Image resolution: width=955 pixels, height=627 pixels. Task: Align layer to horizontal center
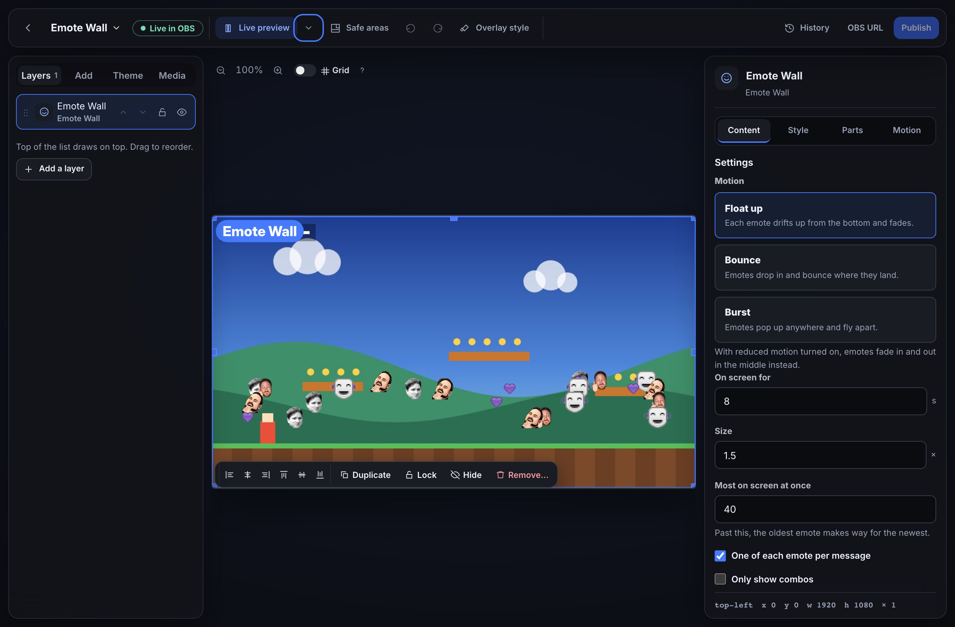pos(247,475)
